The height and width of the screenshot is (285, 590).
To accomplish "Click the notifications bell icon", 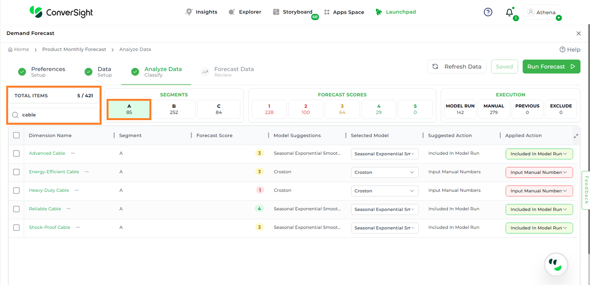I will 509,12.
